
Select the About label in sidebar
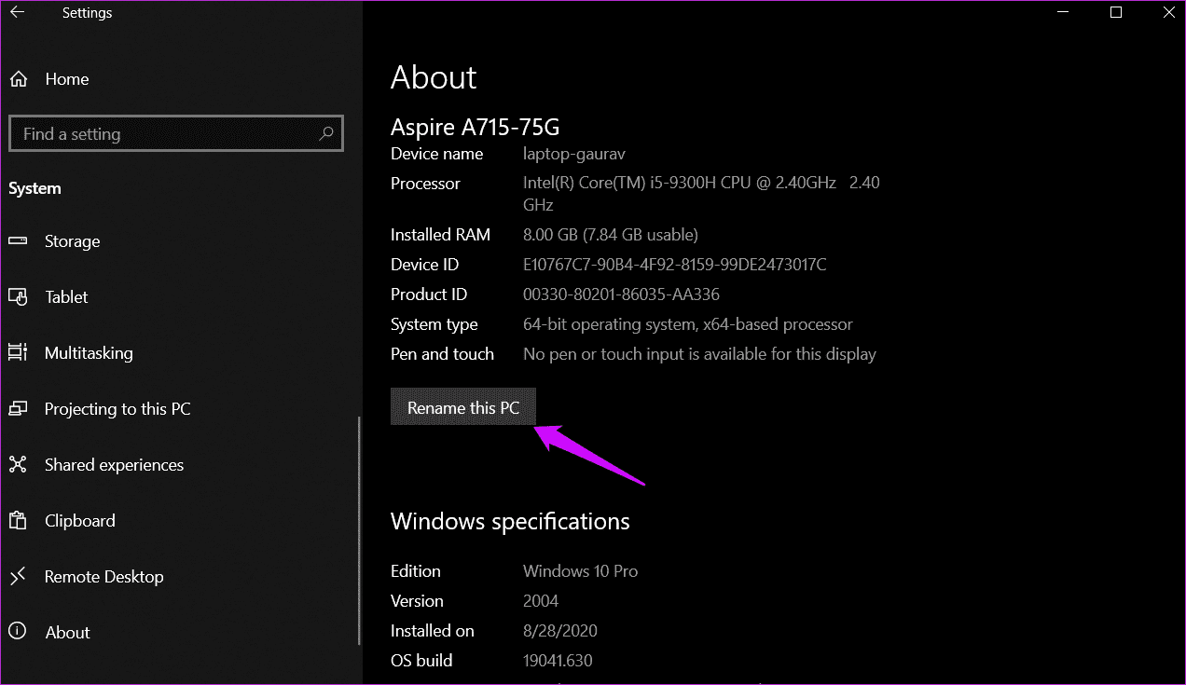pos(68,633)
